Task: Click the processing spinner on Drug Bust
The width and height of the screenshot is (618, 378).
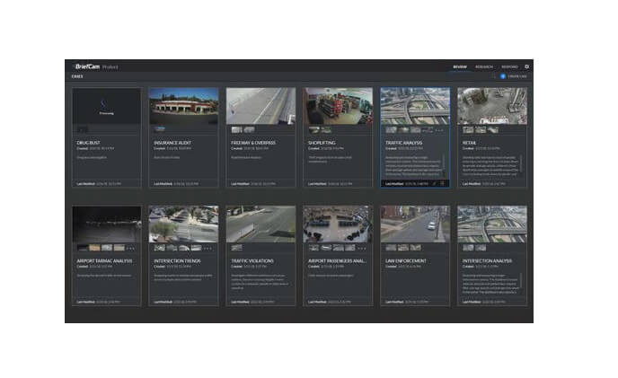Action: [x=107, y=104]
